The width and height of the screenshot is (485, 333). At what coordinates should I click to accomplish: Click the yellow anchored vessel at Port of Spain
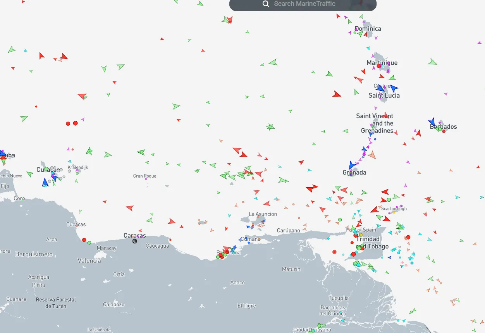361,235
